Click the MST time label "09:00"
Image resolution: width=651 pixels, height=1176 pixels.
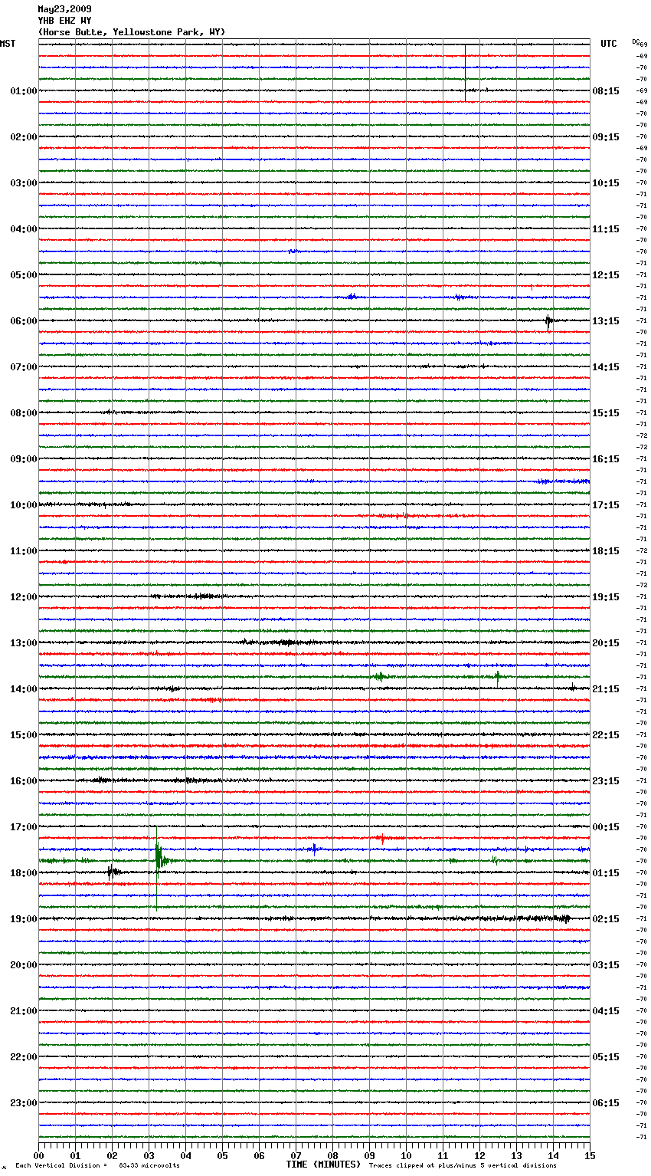click(24, 459)
